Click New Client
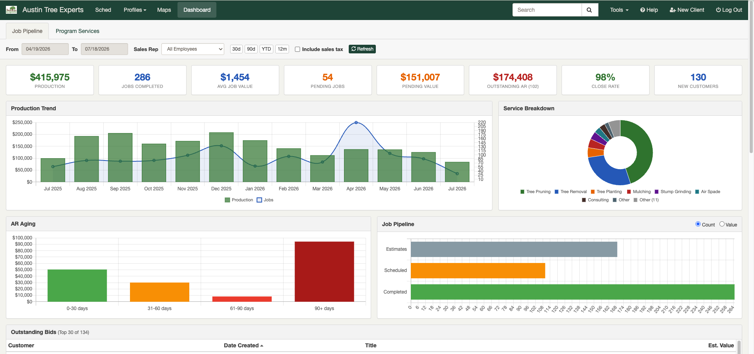 point(687,10)
